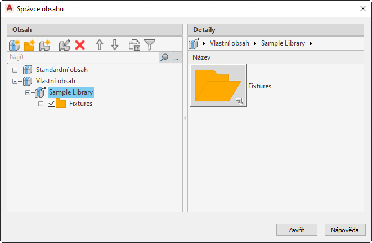Click Vlastní obsah in the breadcrumb path
Screen dimensions: 372x243
coord(230,44)
